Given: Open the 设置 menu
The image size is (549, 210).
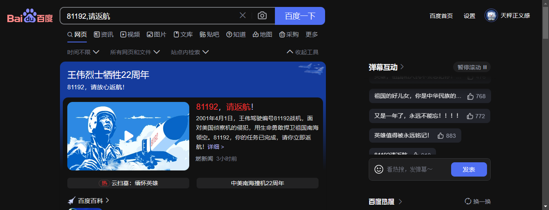Looking at the screenshot, I should coord(469,16).
